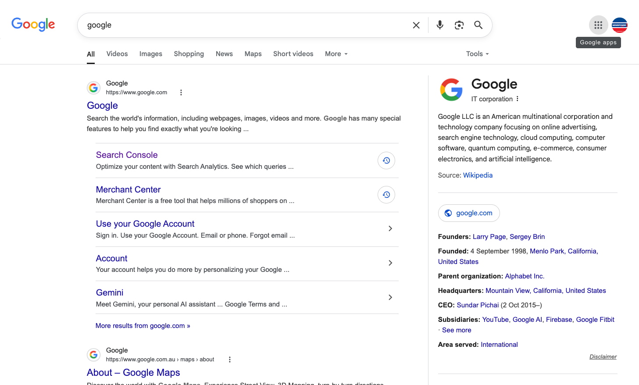This screenshot has width=639, height=385.
Task: Click the Google G logo in knowledge panel
Action: point(451,89)
